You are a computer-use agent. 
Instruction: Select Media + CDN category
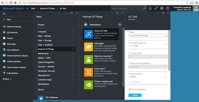click(x=56, y=58)
